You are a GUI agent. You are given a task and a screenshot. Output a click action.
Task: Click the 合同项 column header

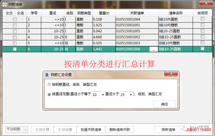click(x=202, y=13)
